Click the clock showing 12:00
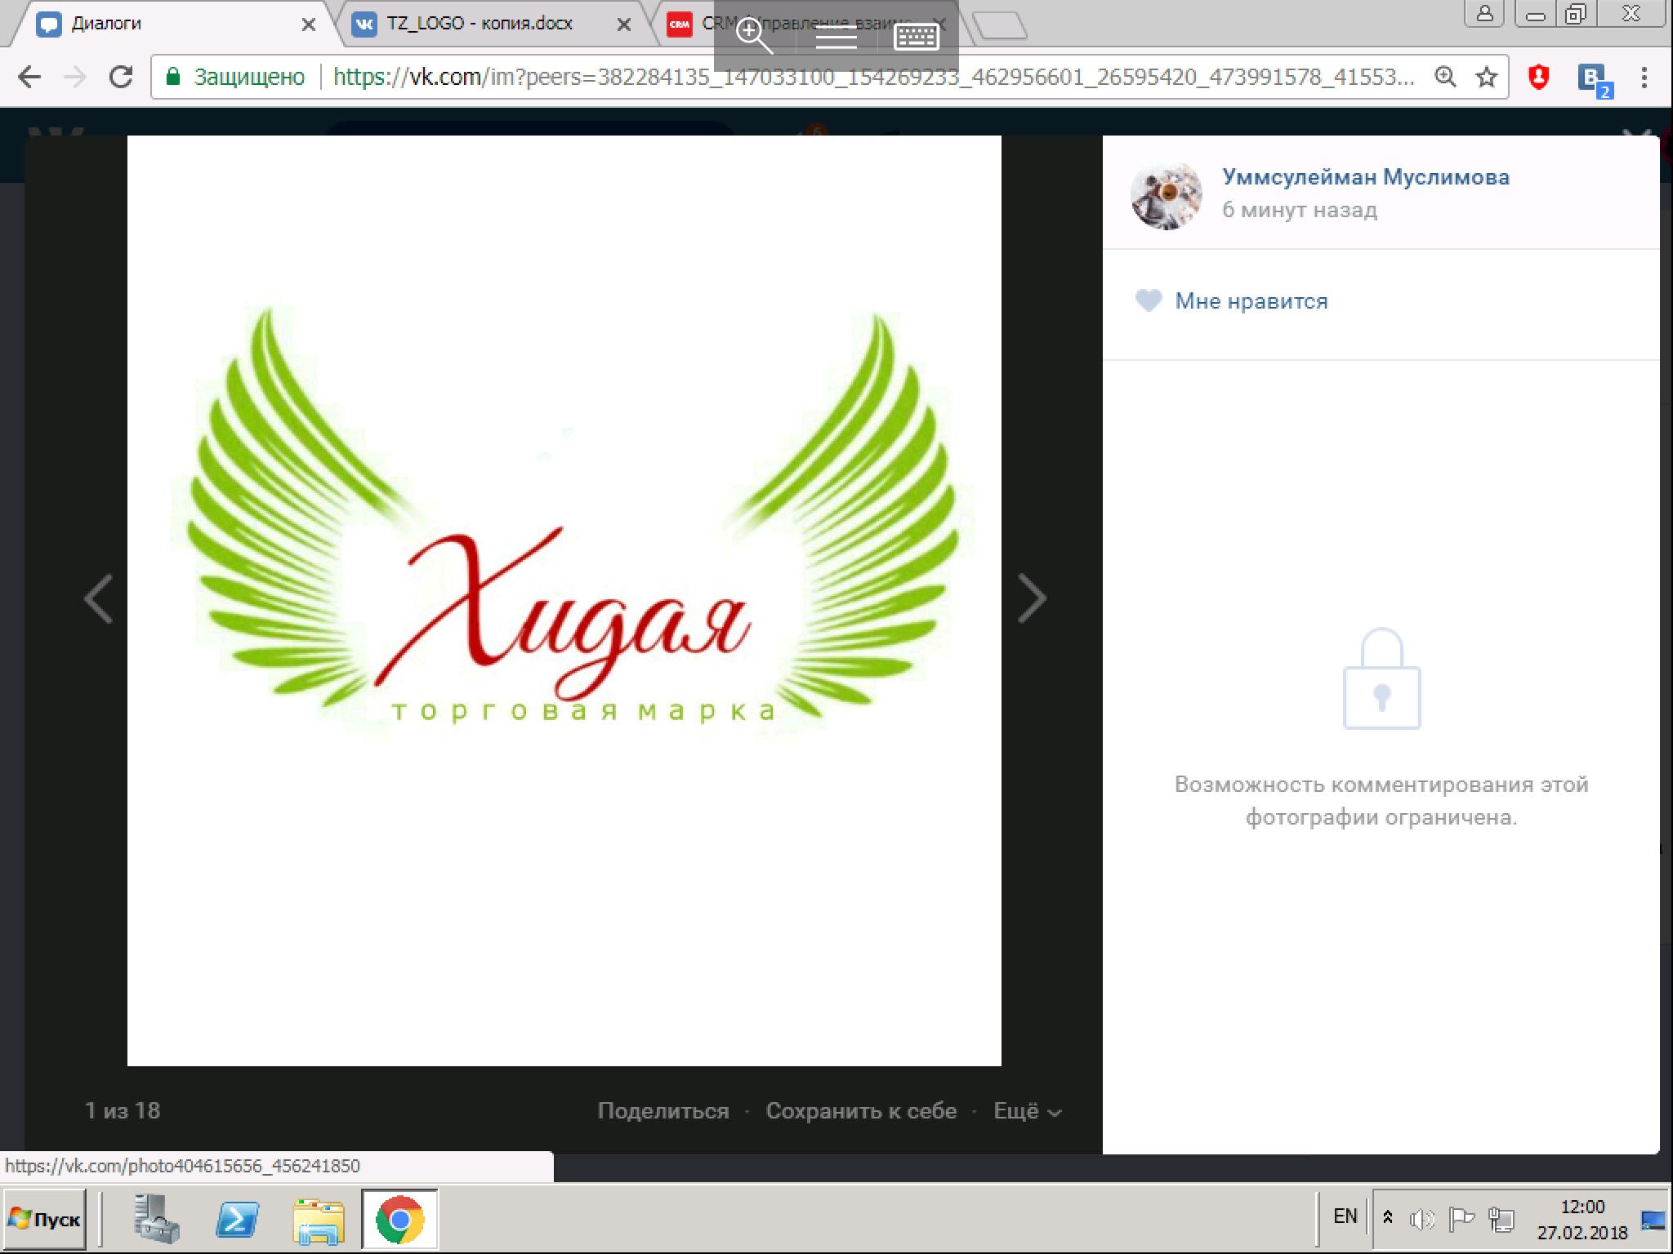 1582,1207
